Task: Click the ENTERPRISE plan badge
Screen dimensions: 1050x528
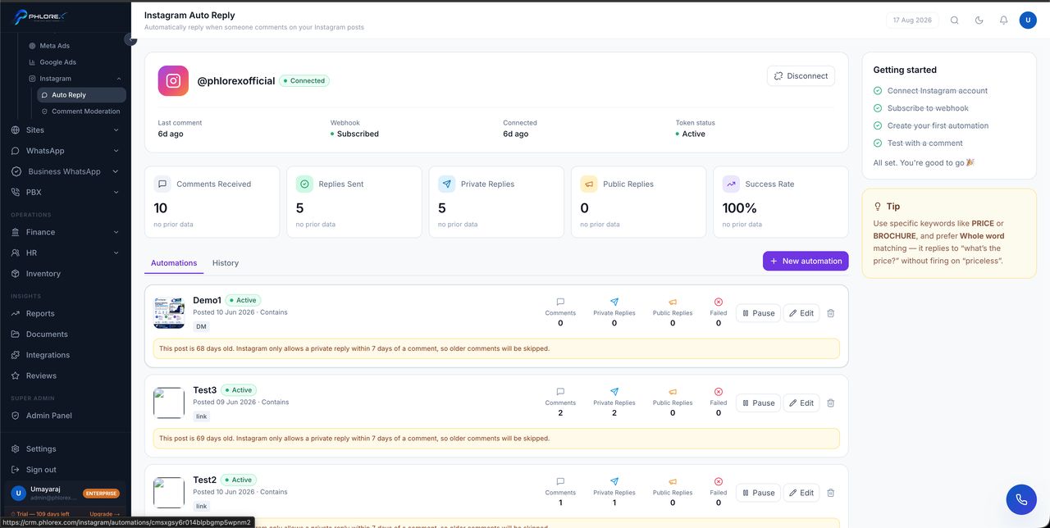Action: coord(101,494)
